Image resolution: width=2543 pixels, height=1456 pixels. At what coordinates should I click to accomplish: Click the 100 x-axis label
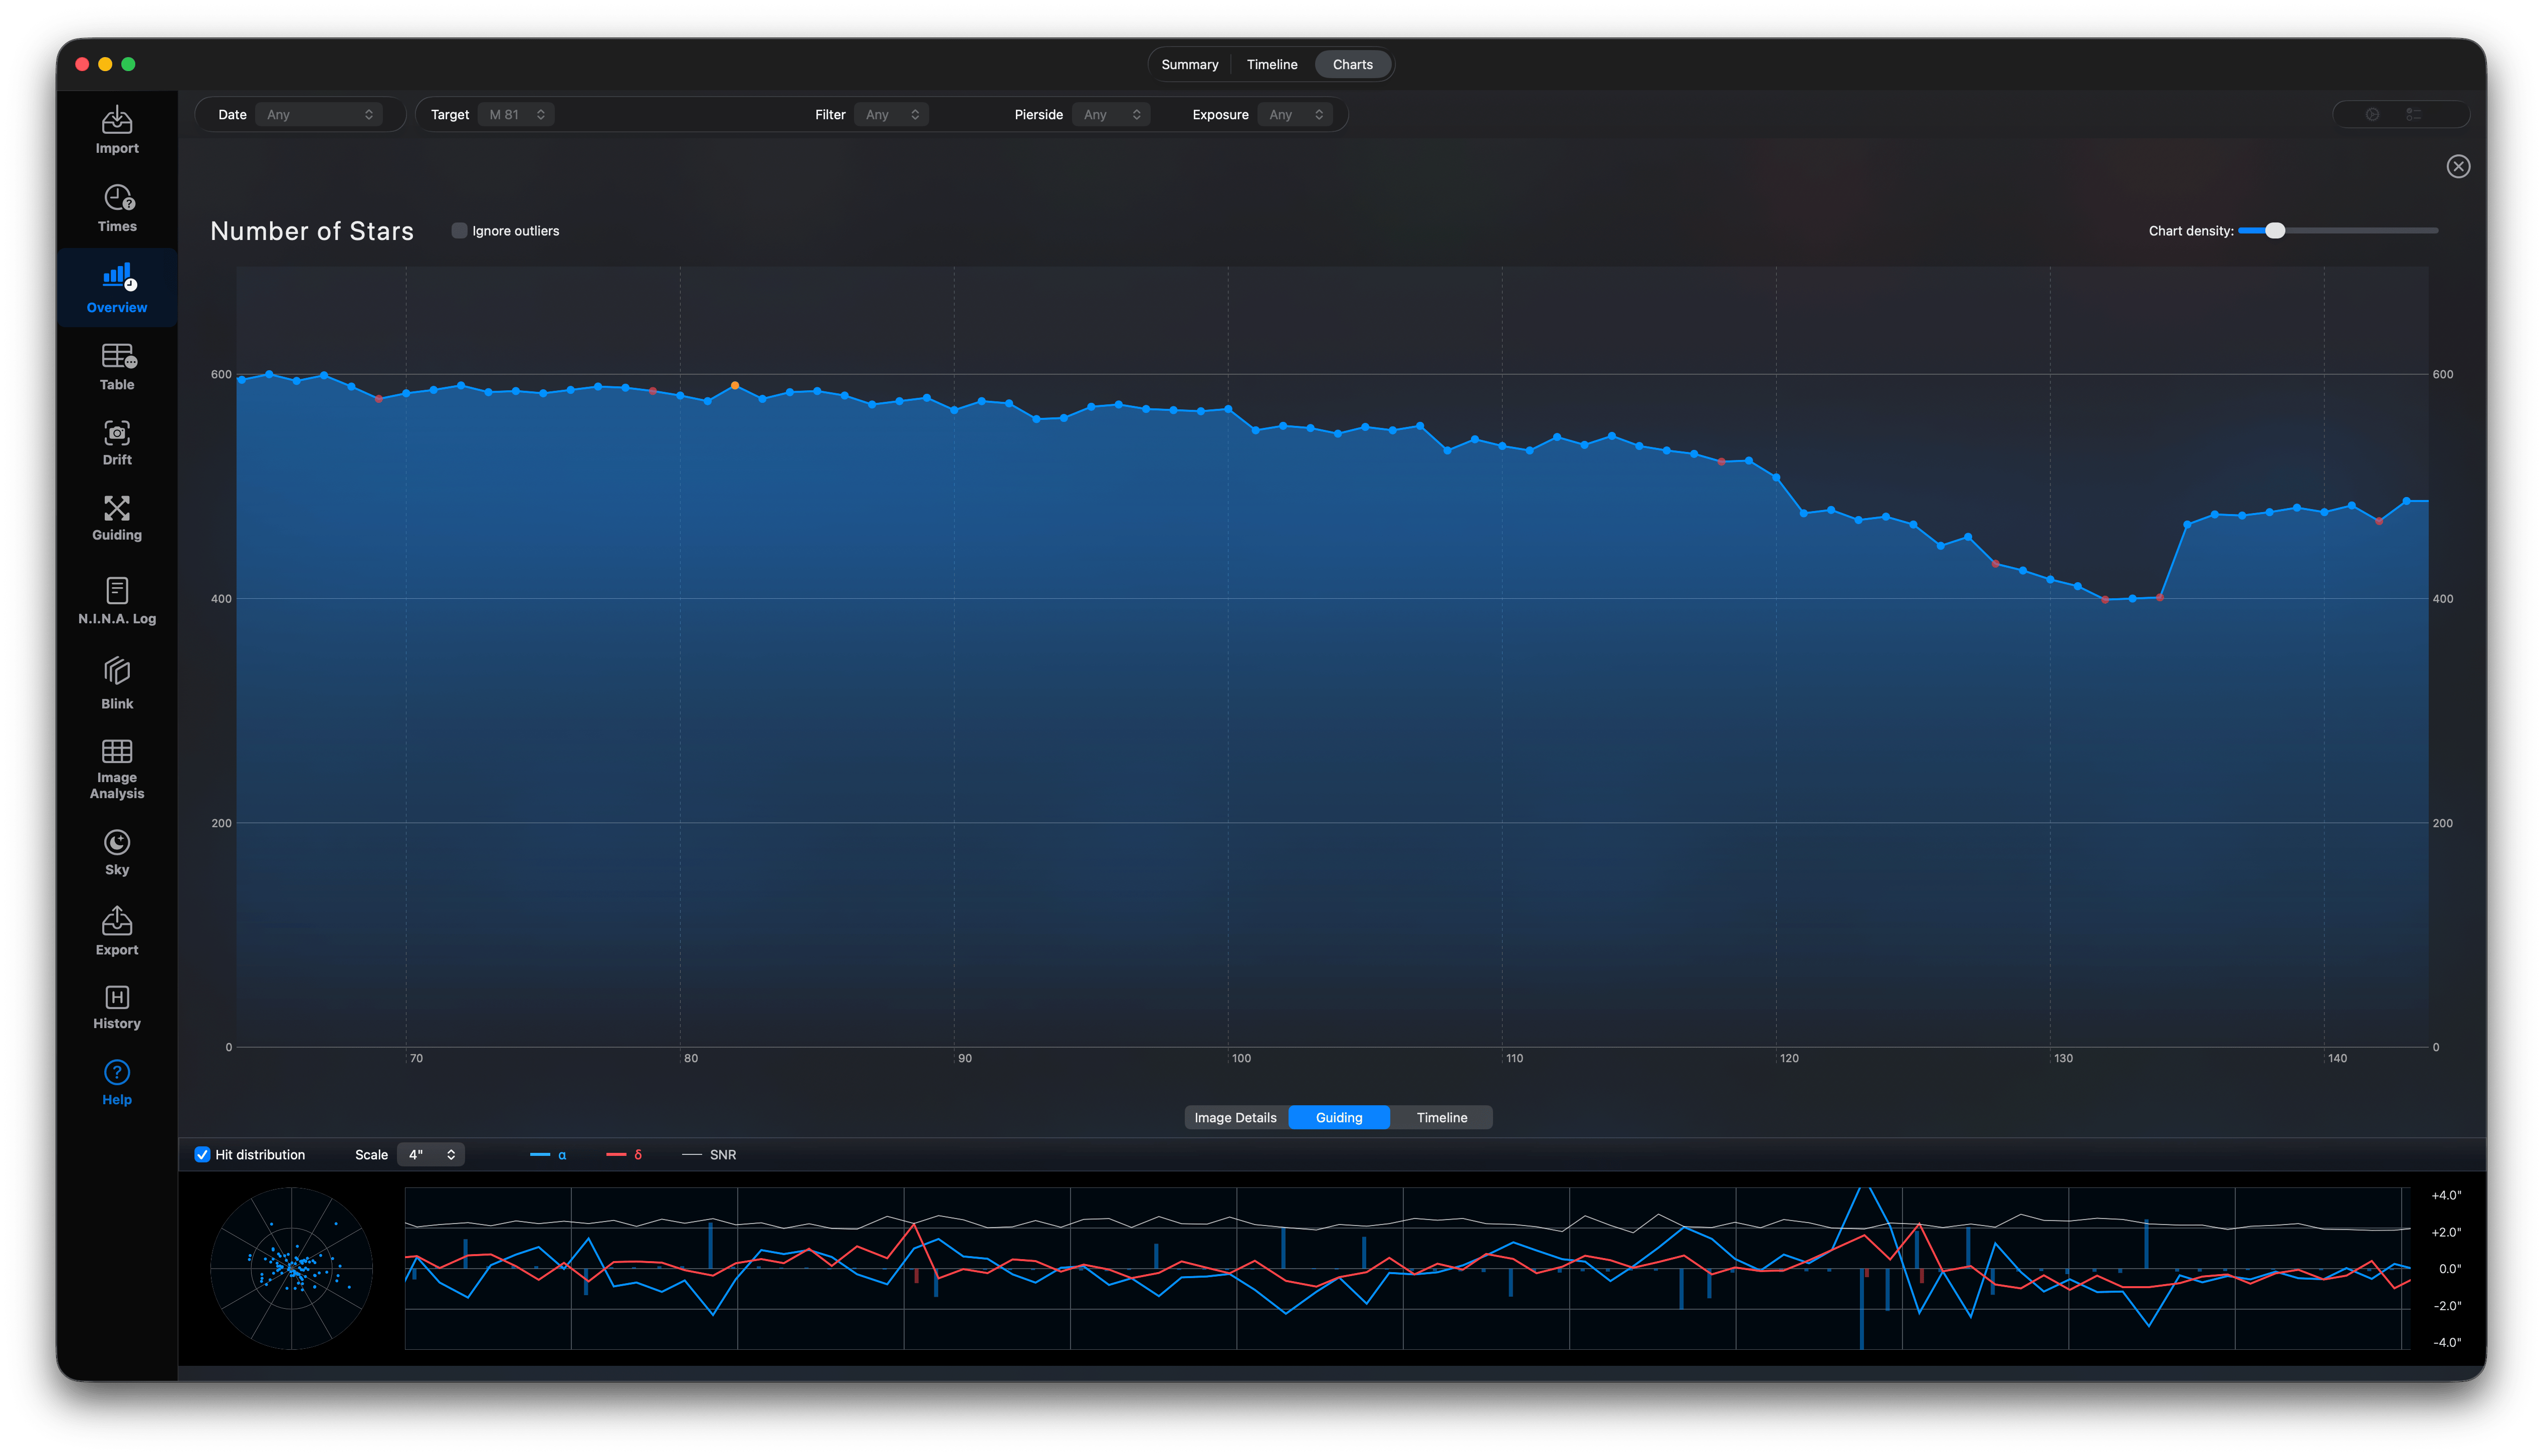tap(1241, 1058)
